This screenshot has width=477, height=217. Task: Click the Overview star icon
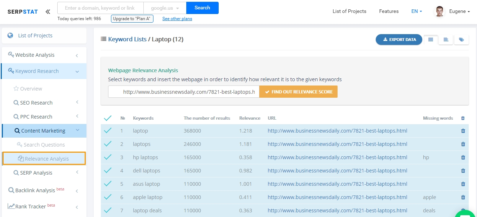point(16,88)
